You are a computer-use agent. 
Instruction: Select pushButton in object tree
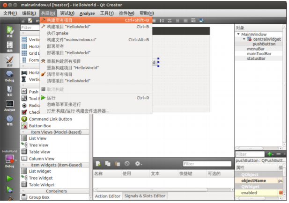264,44
